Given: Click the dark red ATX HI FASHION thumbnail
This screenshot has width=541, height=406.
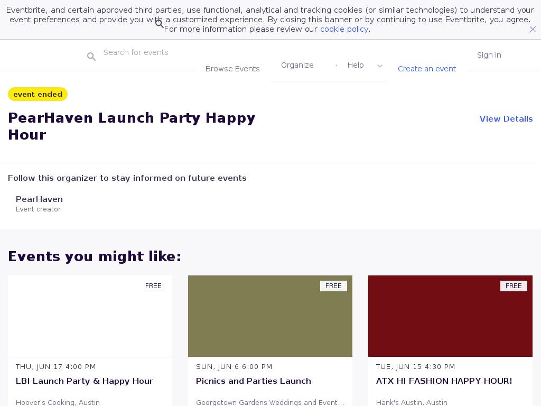Looking at the screenshot, I should (x=450, y=316).
